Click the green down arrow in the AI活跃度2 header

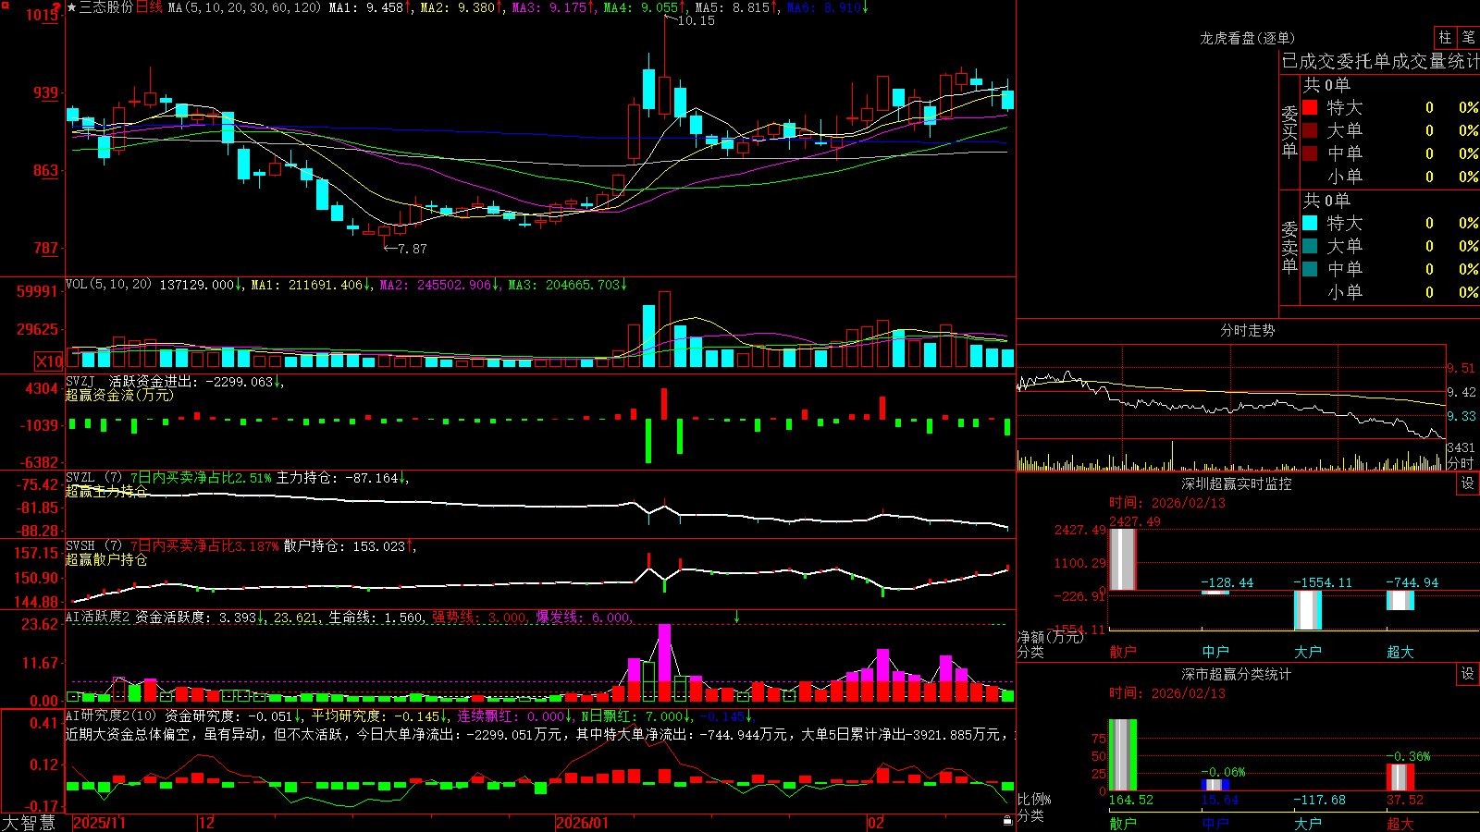point(737,617)
